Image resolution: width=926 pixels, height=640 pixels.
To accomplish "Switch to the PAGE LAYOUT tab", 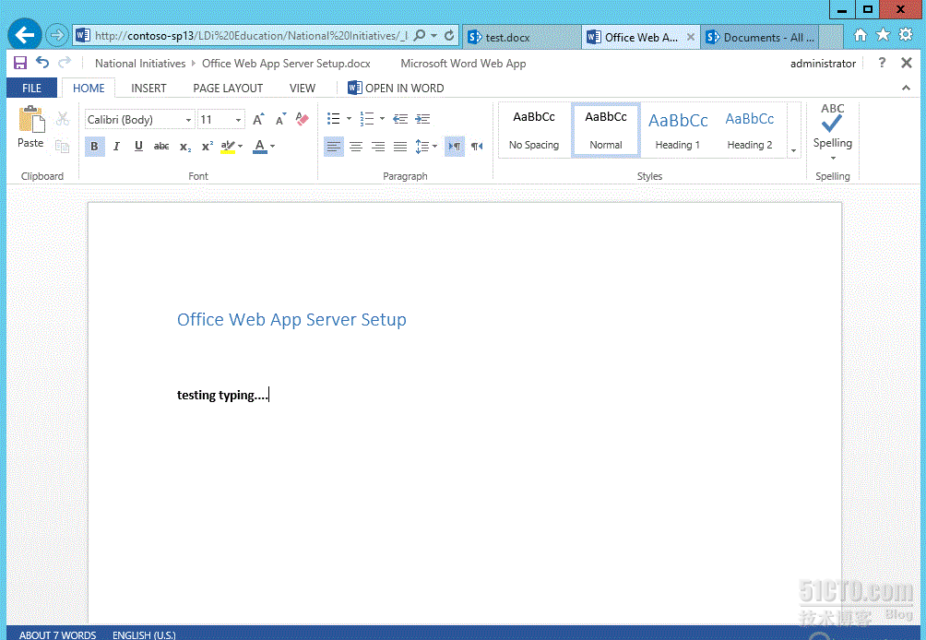I will [x=228, y=88].
